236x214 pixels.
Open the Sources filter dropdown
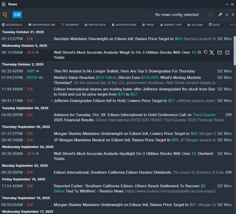(12, 25)
